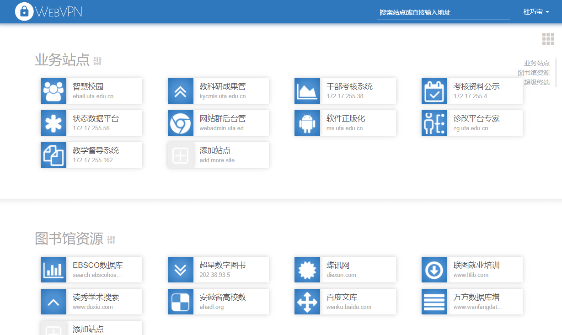Viewport: 562px width, 335px height.
Task: Open the EBSCO数据库 bar chart tile
Action: tap(91, 270)
